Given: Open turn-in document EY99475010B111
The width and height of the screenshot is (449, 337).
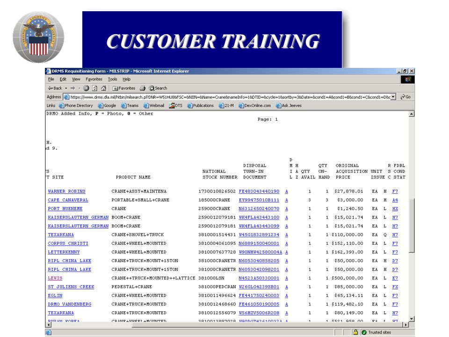Looking at the screenshot, I should (259, 200).
